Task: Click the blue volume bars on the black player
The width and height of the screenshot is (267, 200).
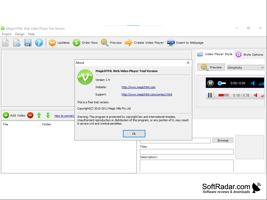Action: (261, 84)
